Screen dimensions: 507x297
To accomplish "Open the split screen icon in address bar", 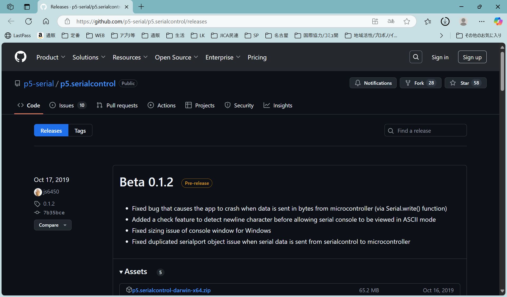I will point(375,21).
